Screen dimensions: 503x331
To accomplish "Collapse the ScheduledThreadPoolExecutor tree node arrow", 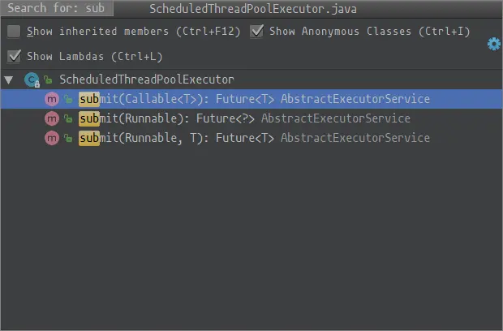I will pos(9,80).
